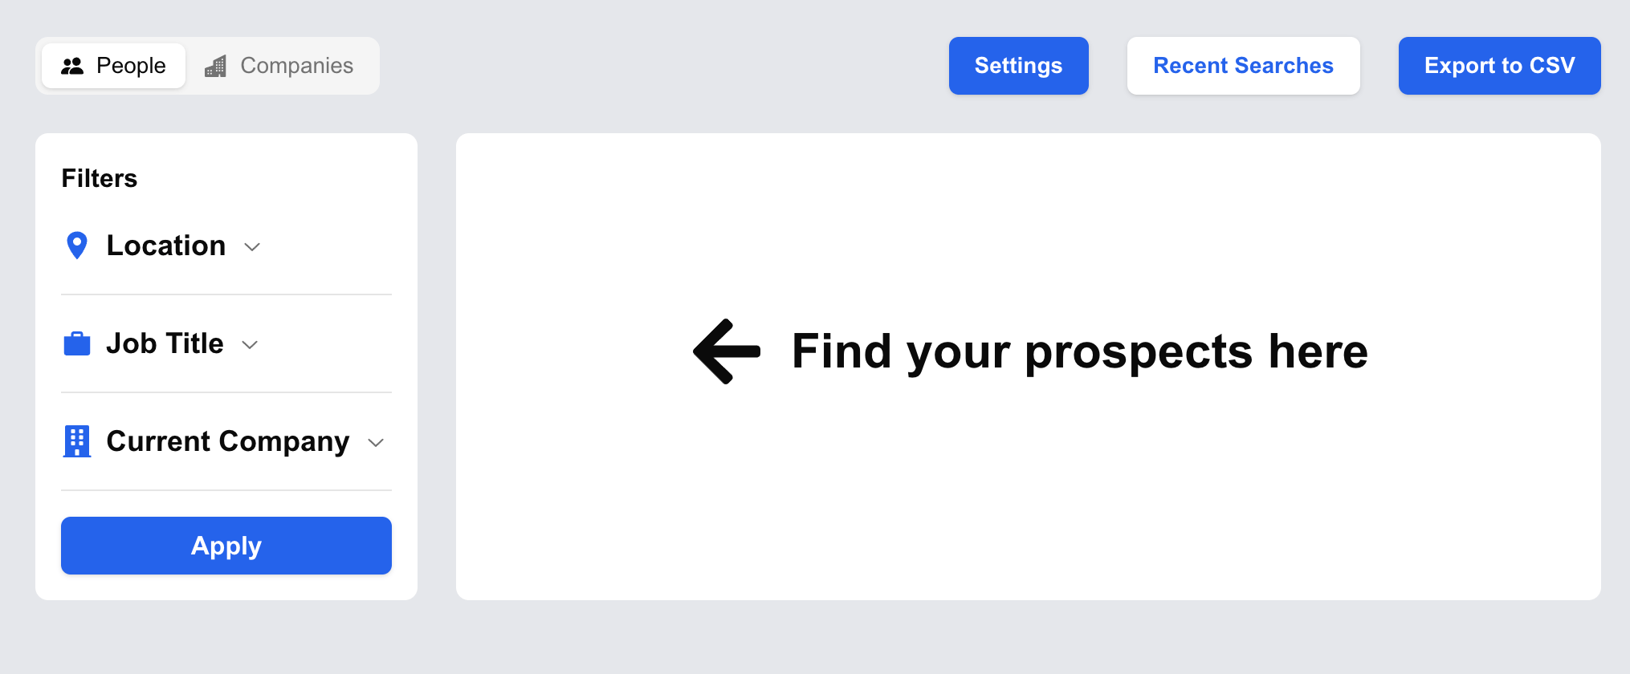Click the briefcase Job Title icon

[77, 343]
